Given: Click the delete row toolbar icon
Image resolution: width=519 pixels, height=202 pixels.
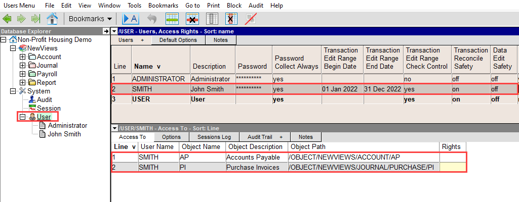Looking at the screenshot, I should [x=192, y=19].
